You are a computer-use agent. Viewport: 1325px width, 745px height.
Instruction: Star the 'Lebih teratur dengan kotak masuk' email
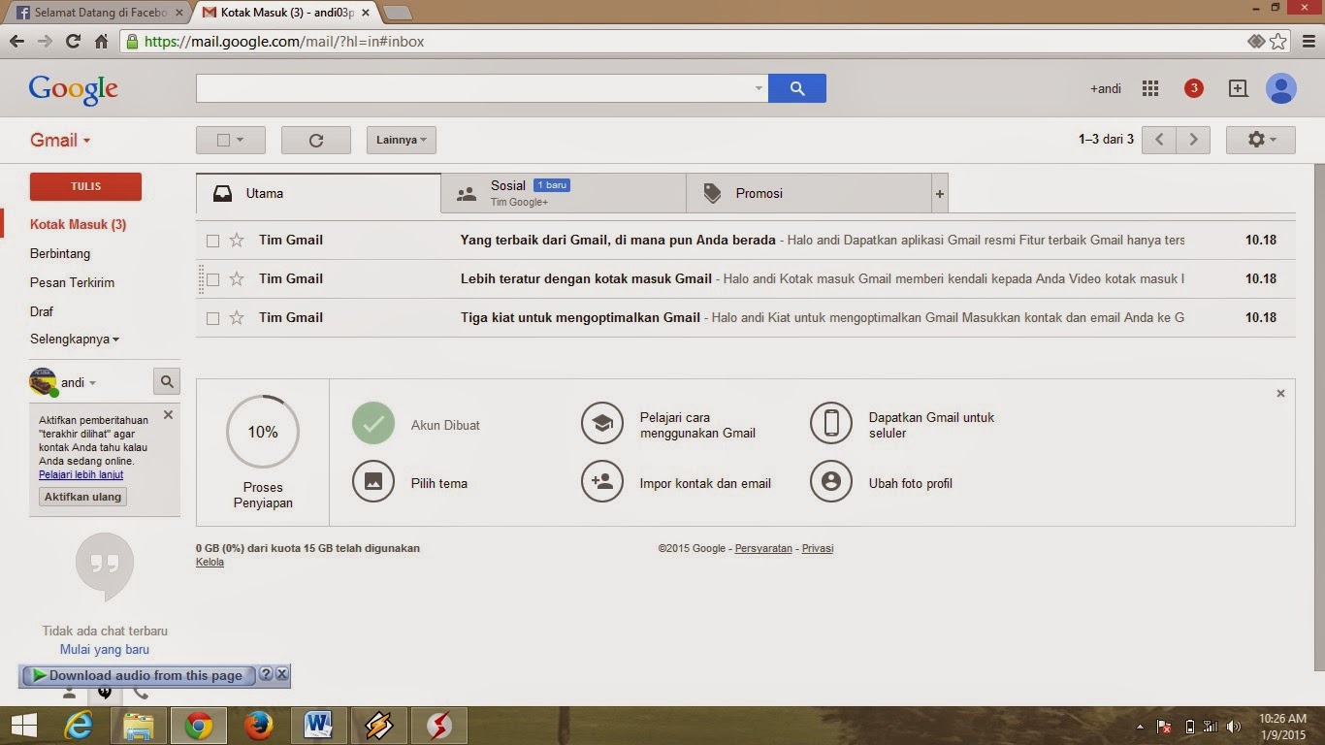pyautogui.click(x=237, y=278)
